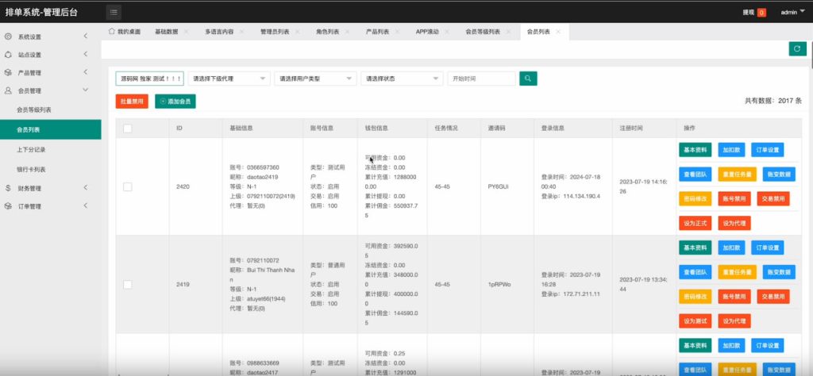Click 基本资料 for member 2419
Viewport: 813px width, 376px height.
(695, 247)
